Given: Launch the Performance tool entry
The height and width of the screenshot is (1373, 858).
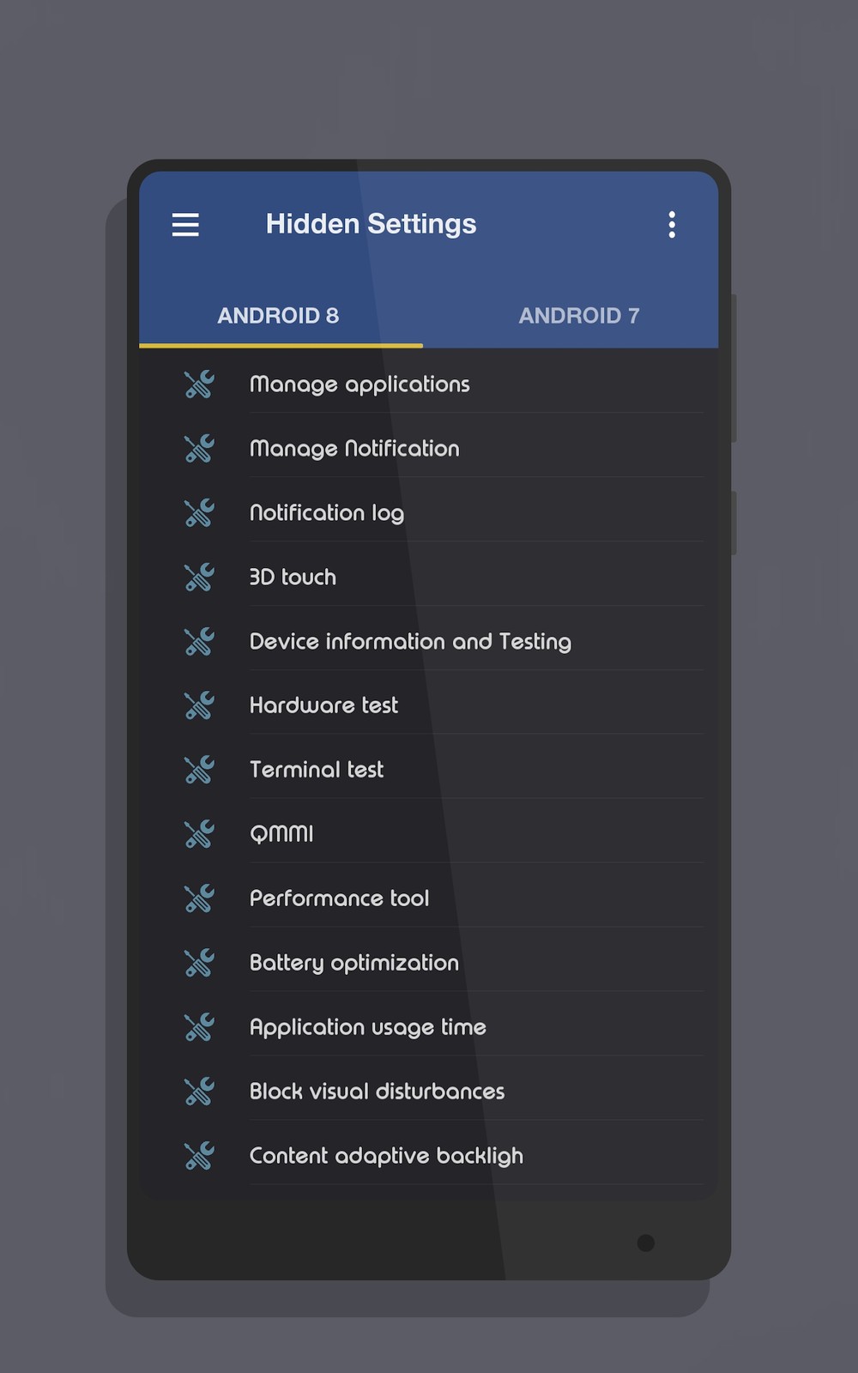Looking at the screenshot, I should click(339, 898).
